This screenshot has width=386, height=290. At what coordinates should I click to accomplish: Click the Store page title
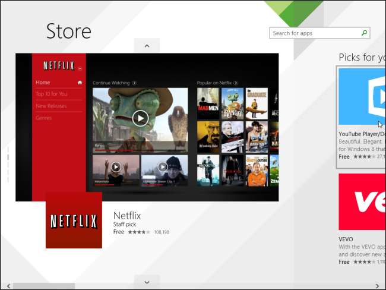click(x=69, y=31)
